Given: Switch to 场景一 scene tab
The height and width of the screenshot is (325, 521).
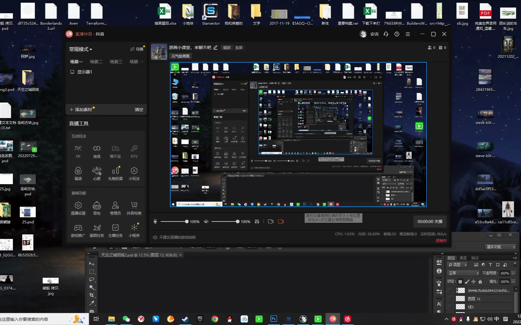Looking at the screenshot, I should point(76,62).
